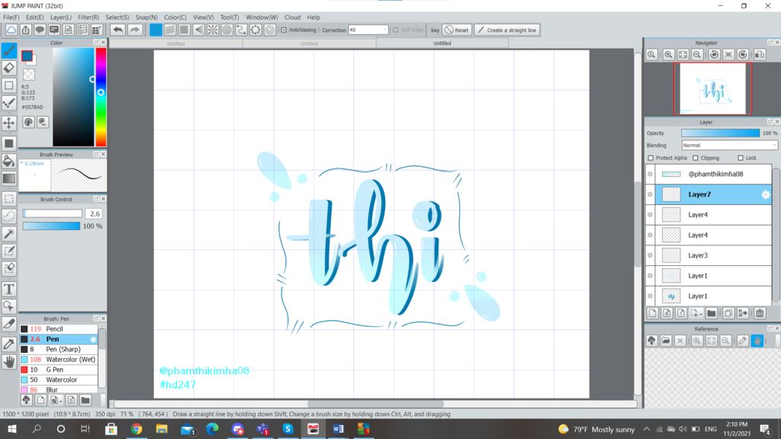Open the cloud icon in toolbar
This screenshot has width=781, height=439.
pos(11,30)
